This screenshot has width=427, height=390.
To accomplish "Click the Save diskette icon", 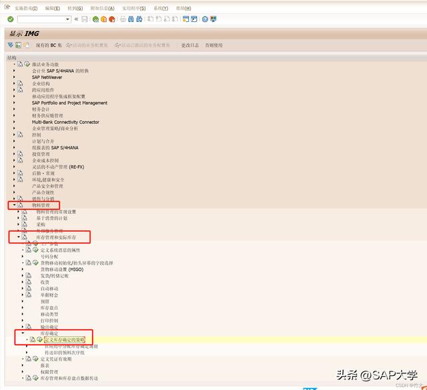I will pos(85,19).
